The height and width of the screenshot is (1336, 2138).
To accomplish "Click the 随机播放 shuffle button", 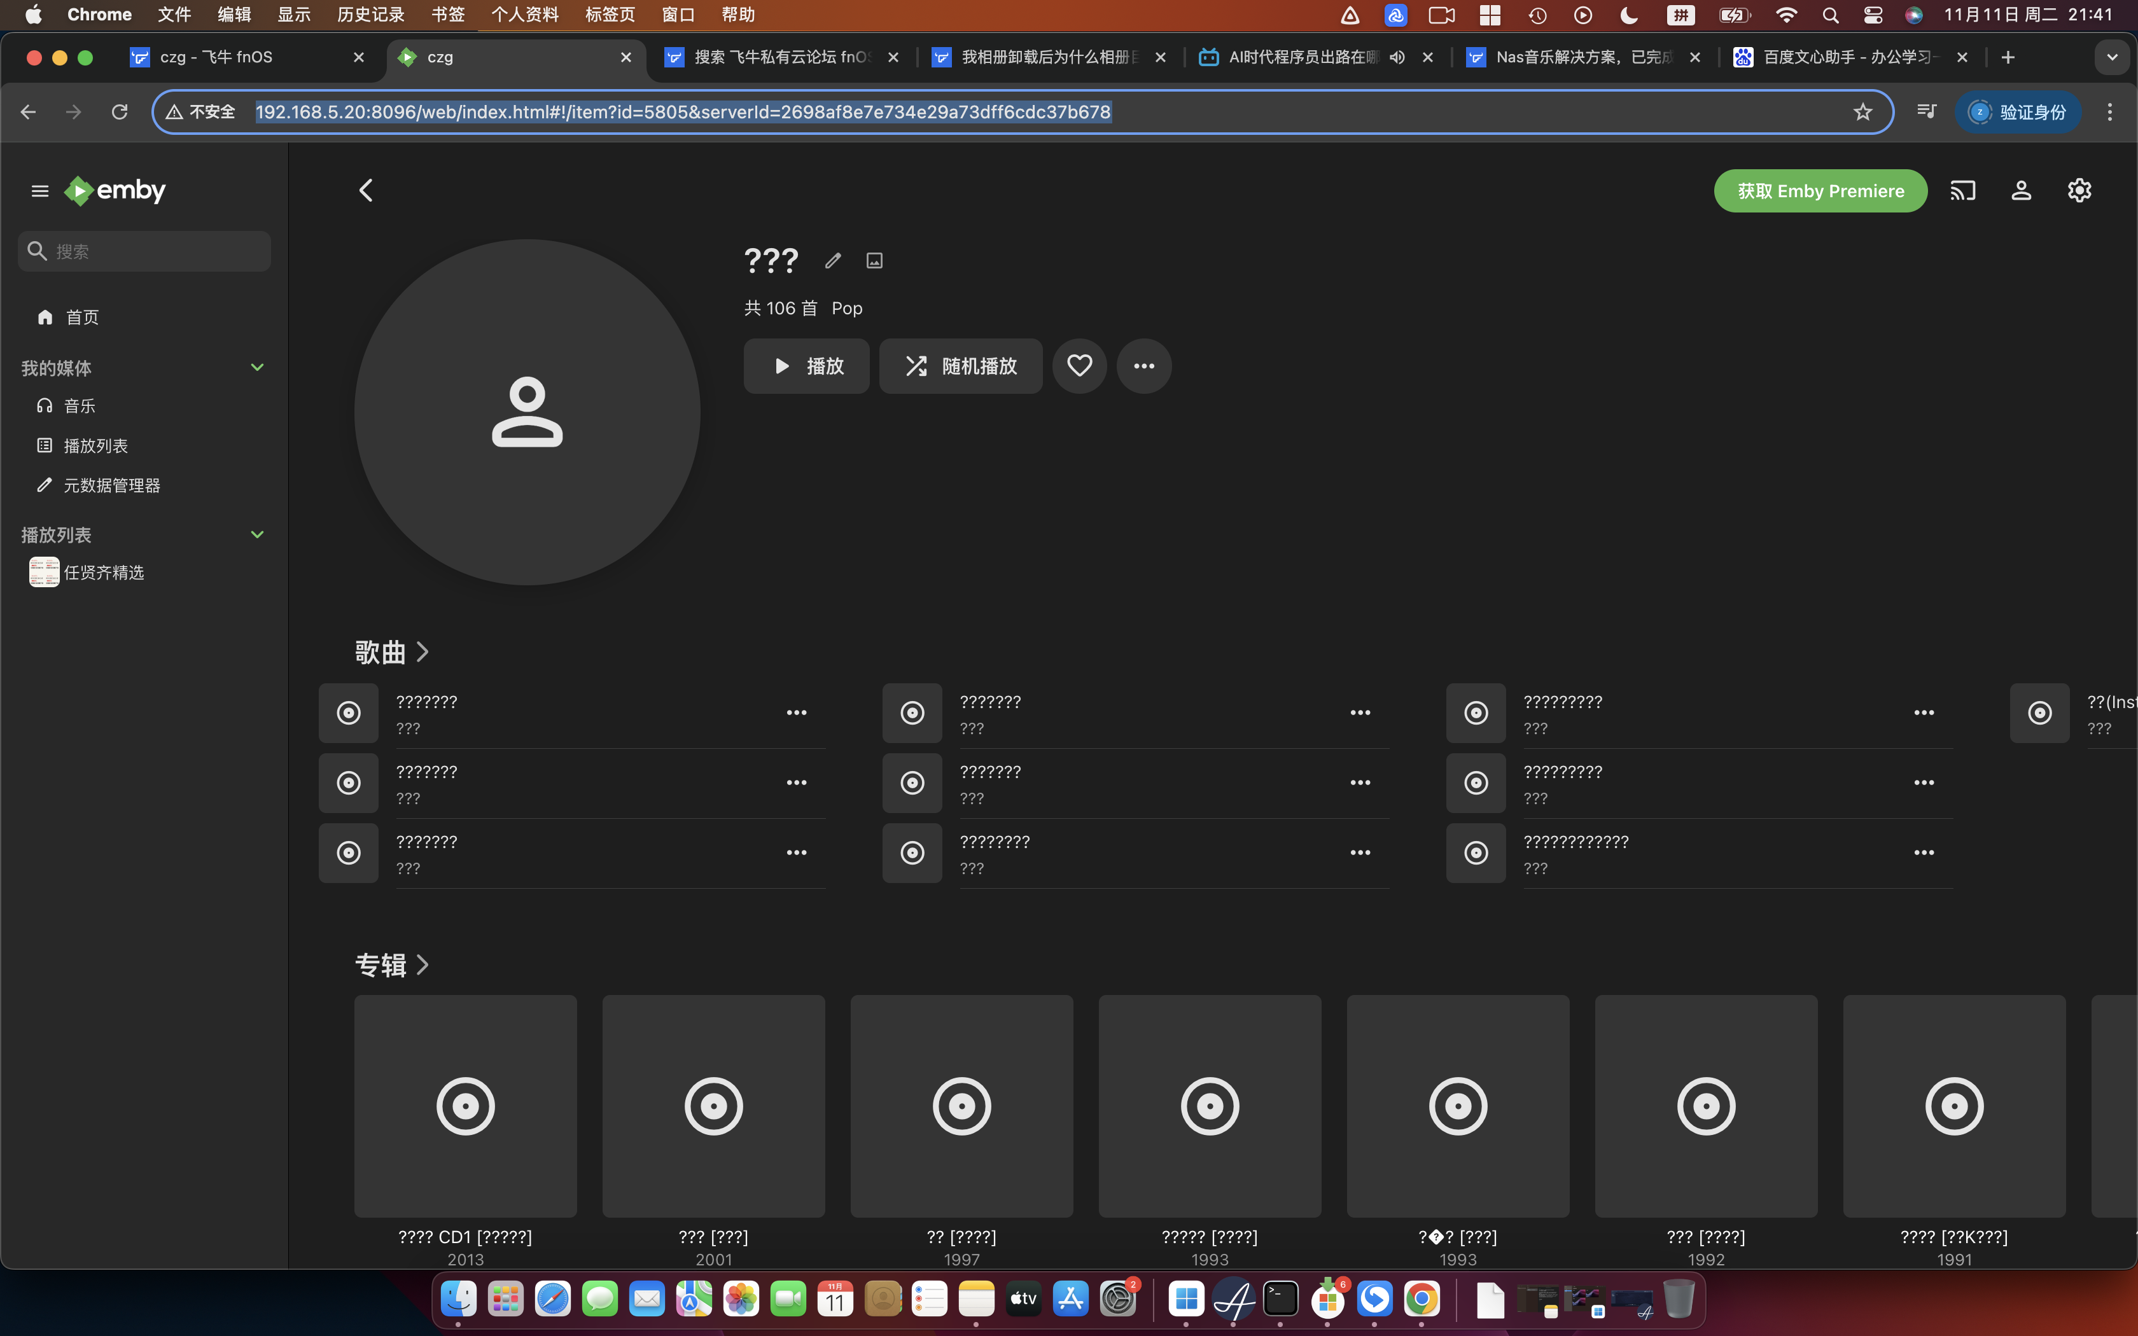I will (960, 366).
